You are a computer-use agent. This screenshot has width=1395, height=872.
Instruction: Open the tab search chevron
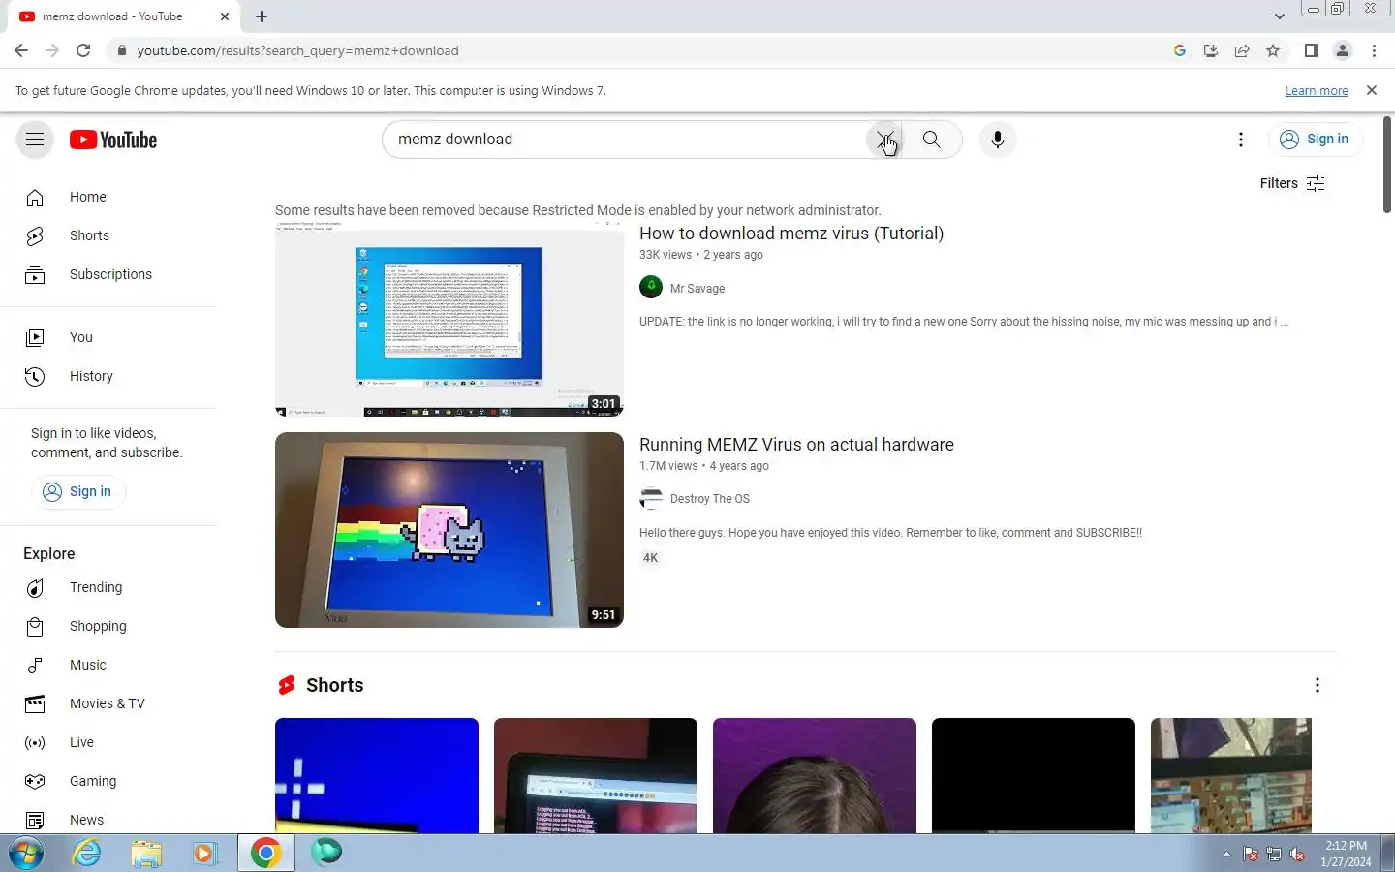point(1280,16)
